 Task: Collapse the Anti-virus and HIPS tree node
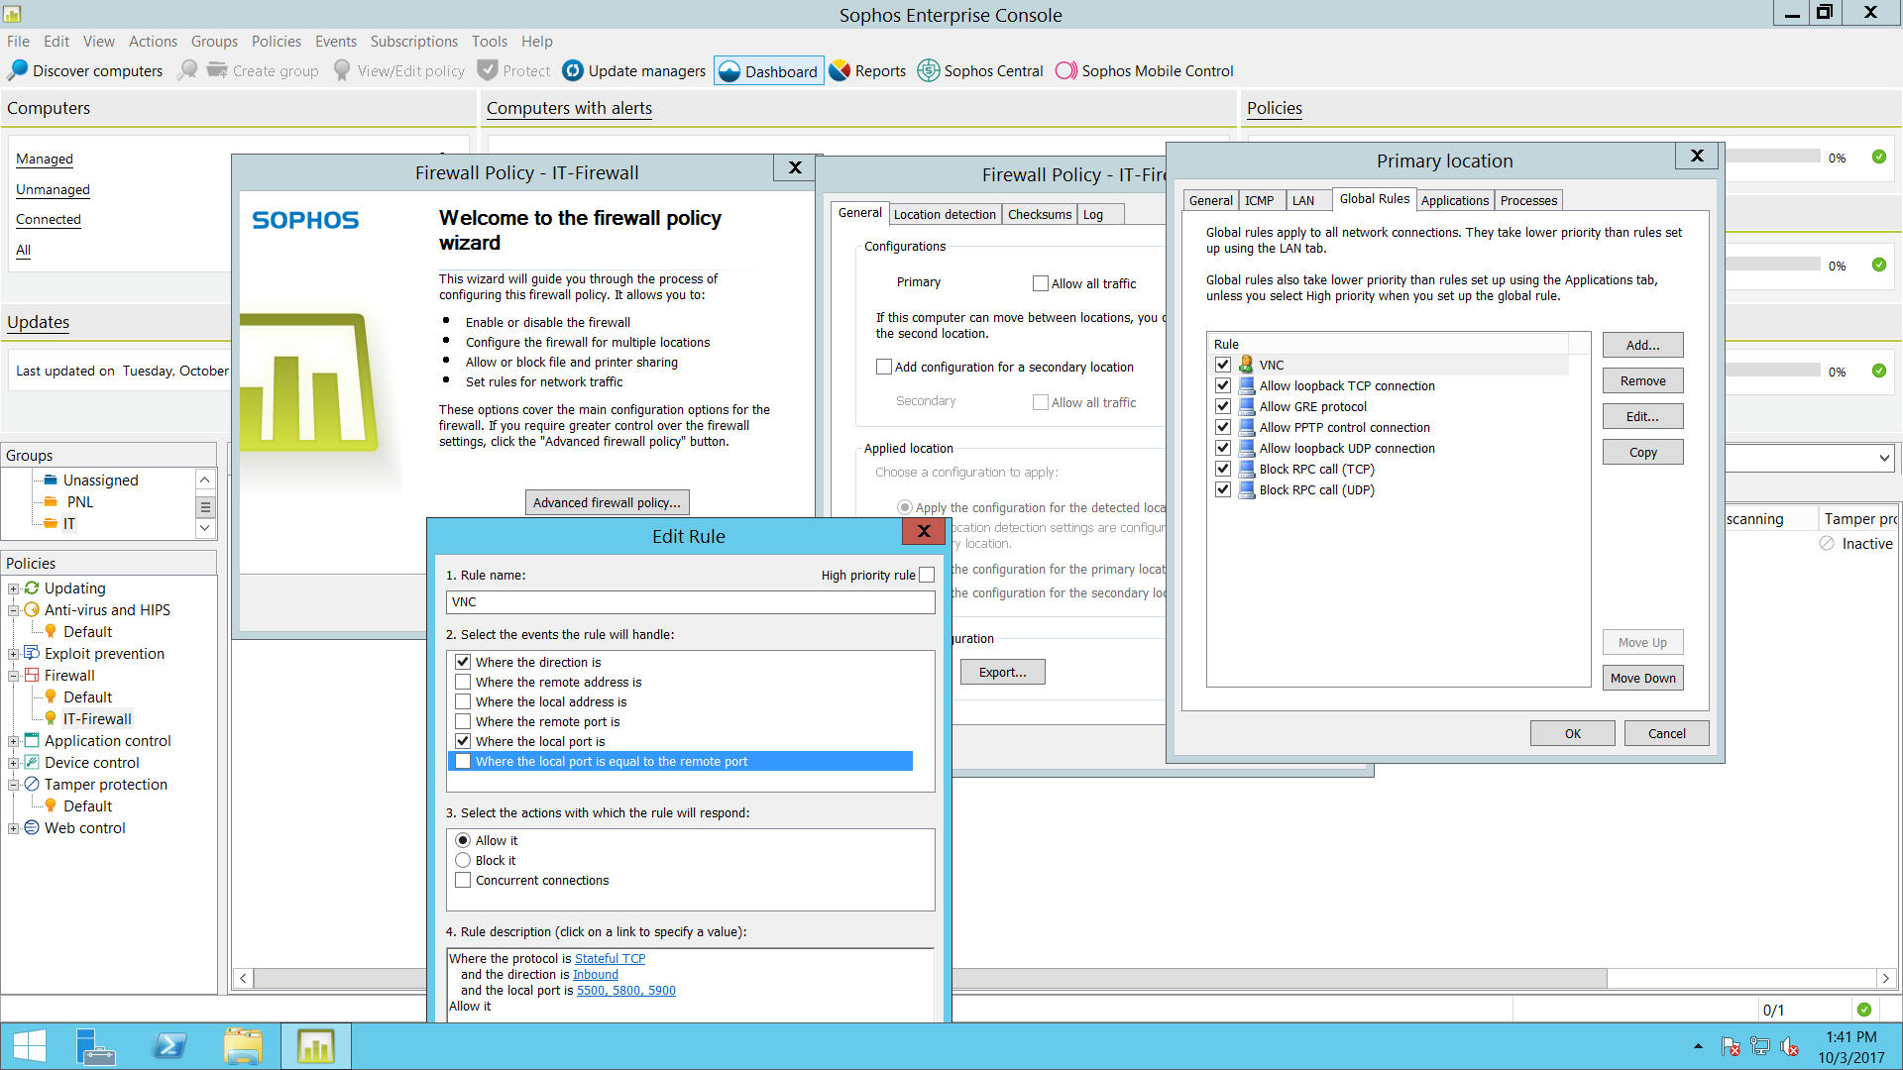[x=14, y=610]
